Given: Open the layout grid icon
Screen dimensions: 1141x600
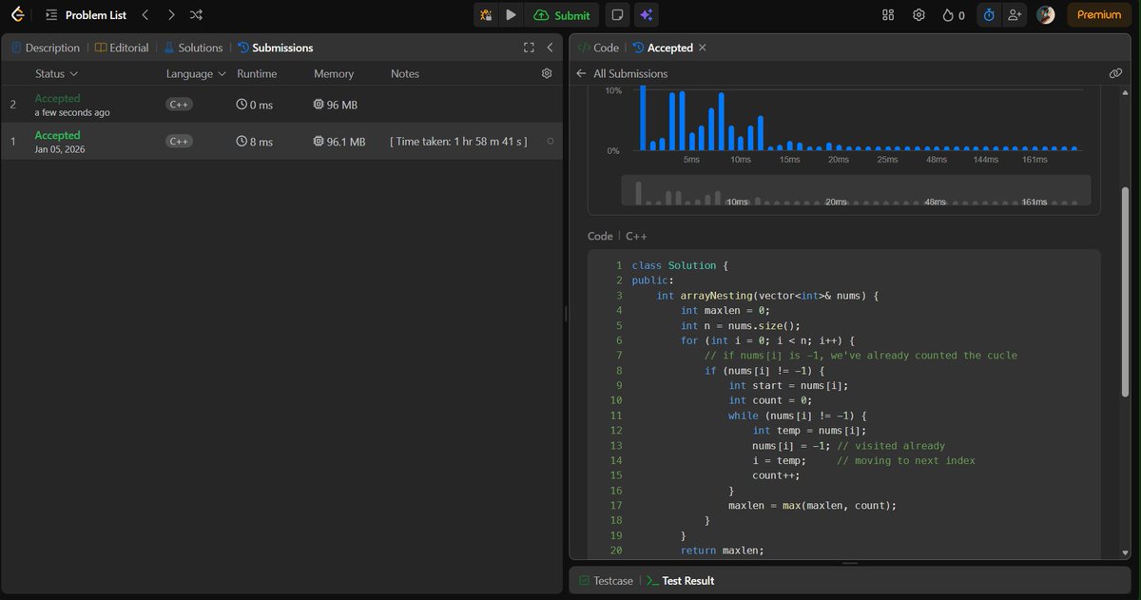Looking at the screenshot, I should coord(888,15).
